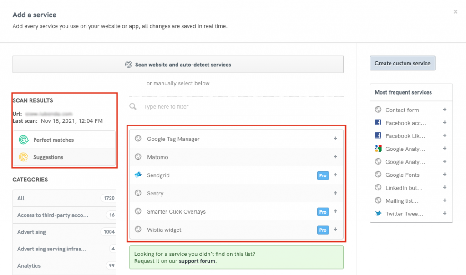This screenshot has height=275, width=466.
Task: Select the Analytics category
Action: tap(29, 265)
